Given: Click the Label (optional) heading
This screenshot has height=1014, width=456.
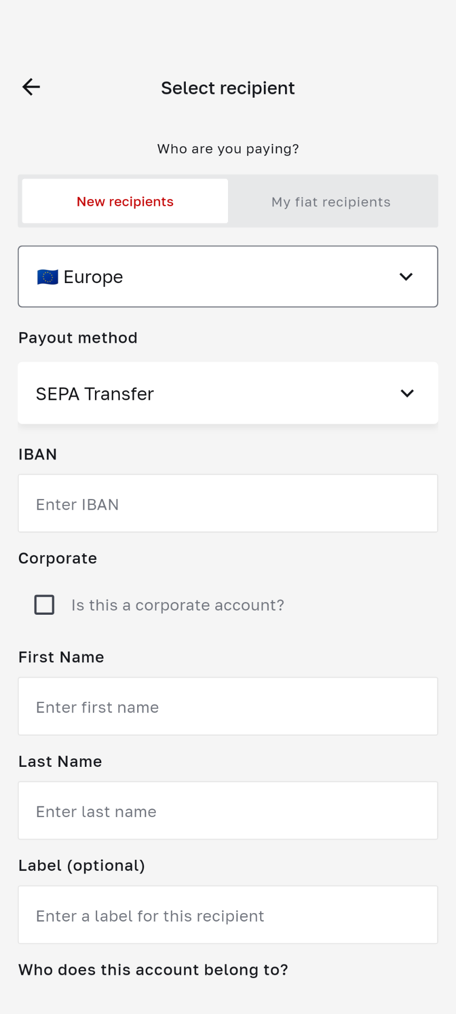Looking at the screenshot, I should pos(81,866).
